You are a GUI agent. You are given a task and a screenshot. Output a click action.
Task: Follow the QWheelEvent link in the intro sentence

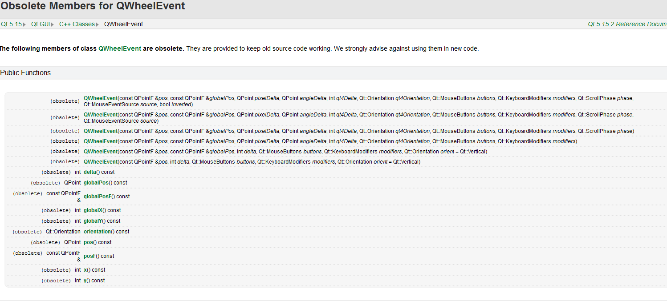click(120, 48)
